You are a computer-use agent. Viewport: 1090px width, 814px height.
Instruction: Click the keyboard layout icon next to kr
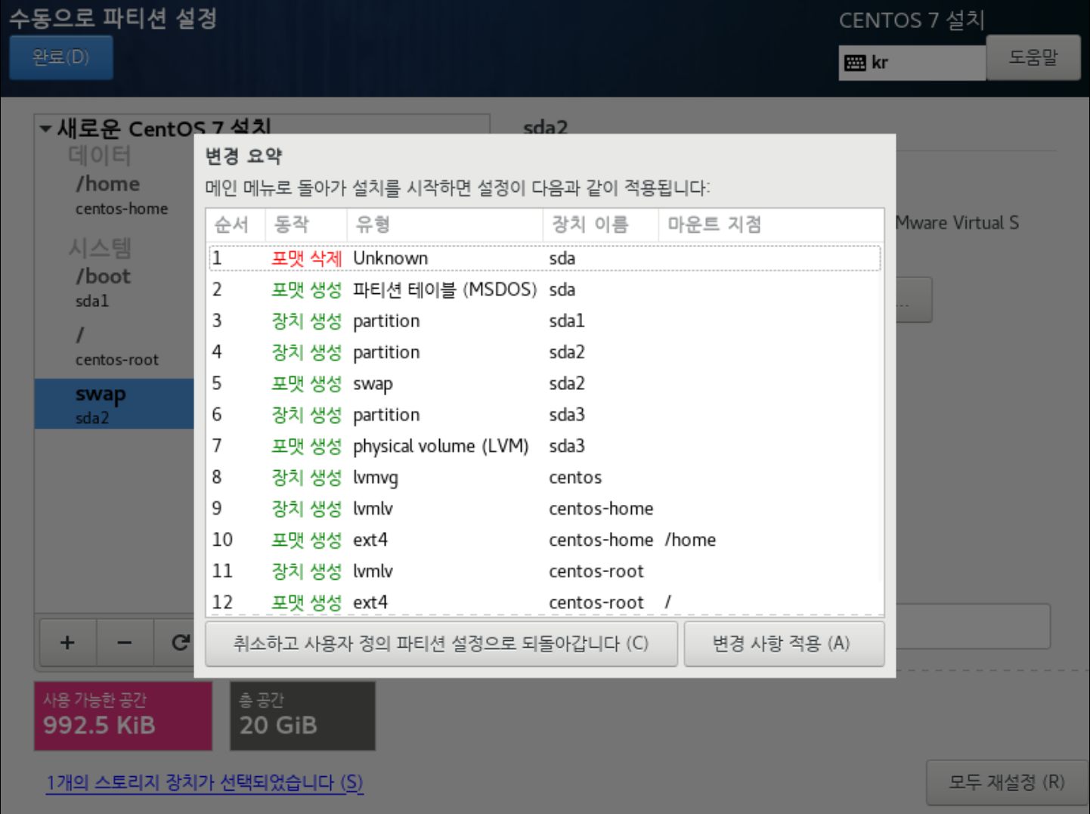pos(855,63)
